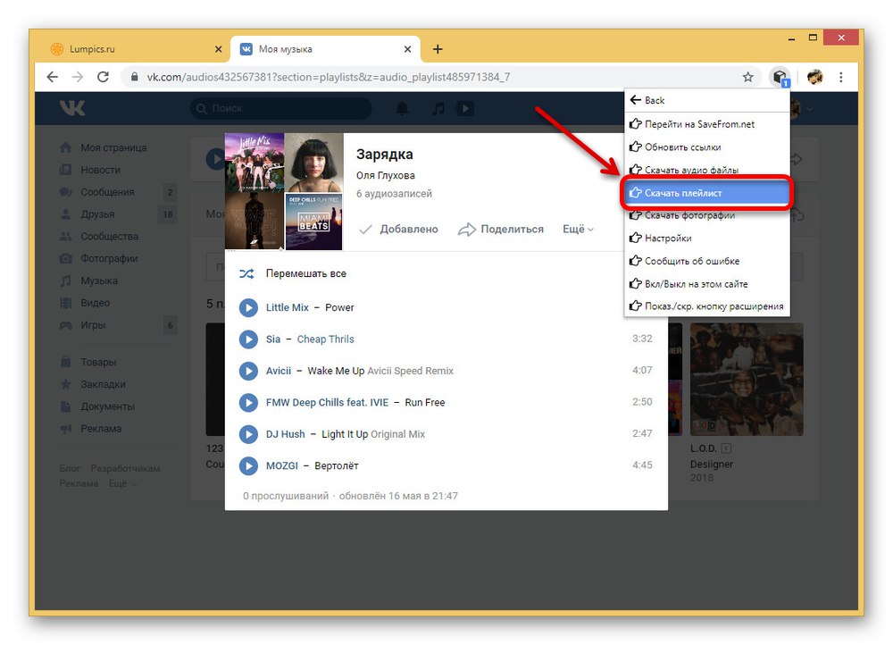Click the Chrome profile avatar
The image size is (893, 645).
tap(815, 77)
